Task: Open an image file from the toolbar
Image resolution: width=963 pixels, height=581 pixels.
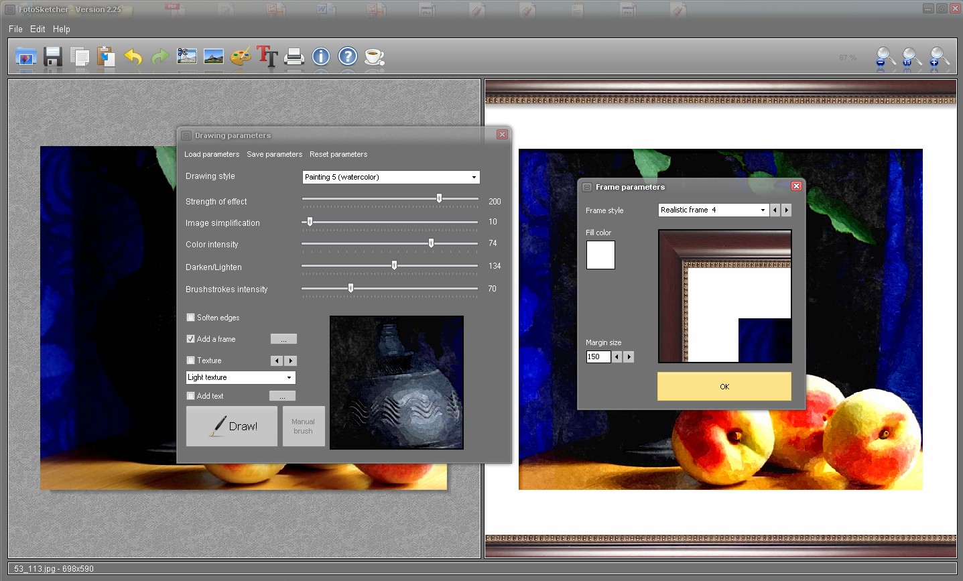Action: 25,57
